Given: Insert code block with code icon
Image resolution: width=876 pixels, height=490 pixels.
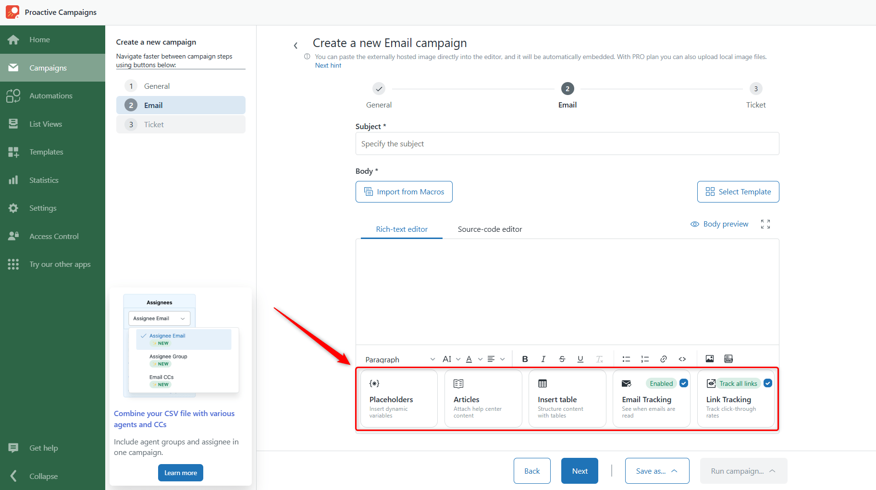Looking at the screenshot, I should click(682, 359).
